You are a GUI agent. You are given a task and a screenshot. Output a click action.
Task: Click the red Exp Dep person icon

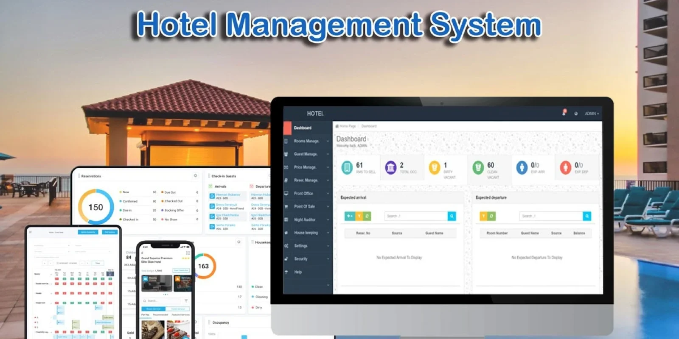[x=565, y=168]
